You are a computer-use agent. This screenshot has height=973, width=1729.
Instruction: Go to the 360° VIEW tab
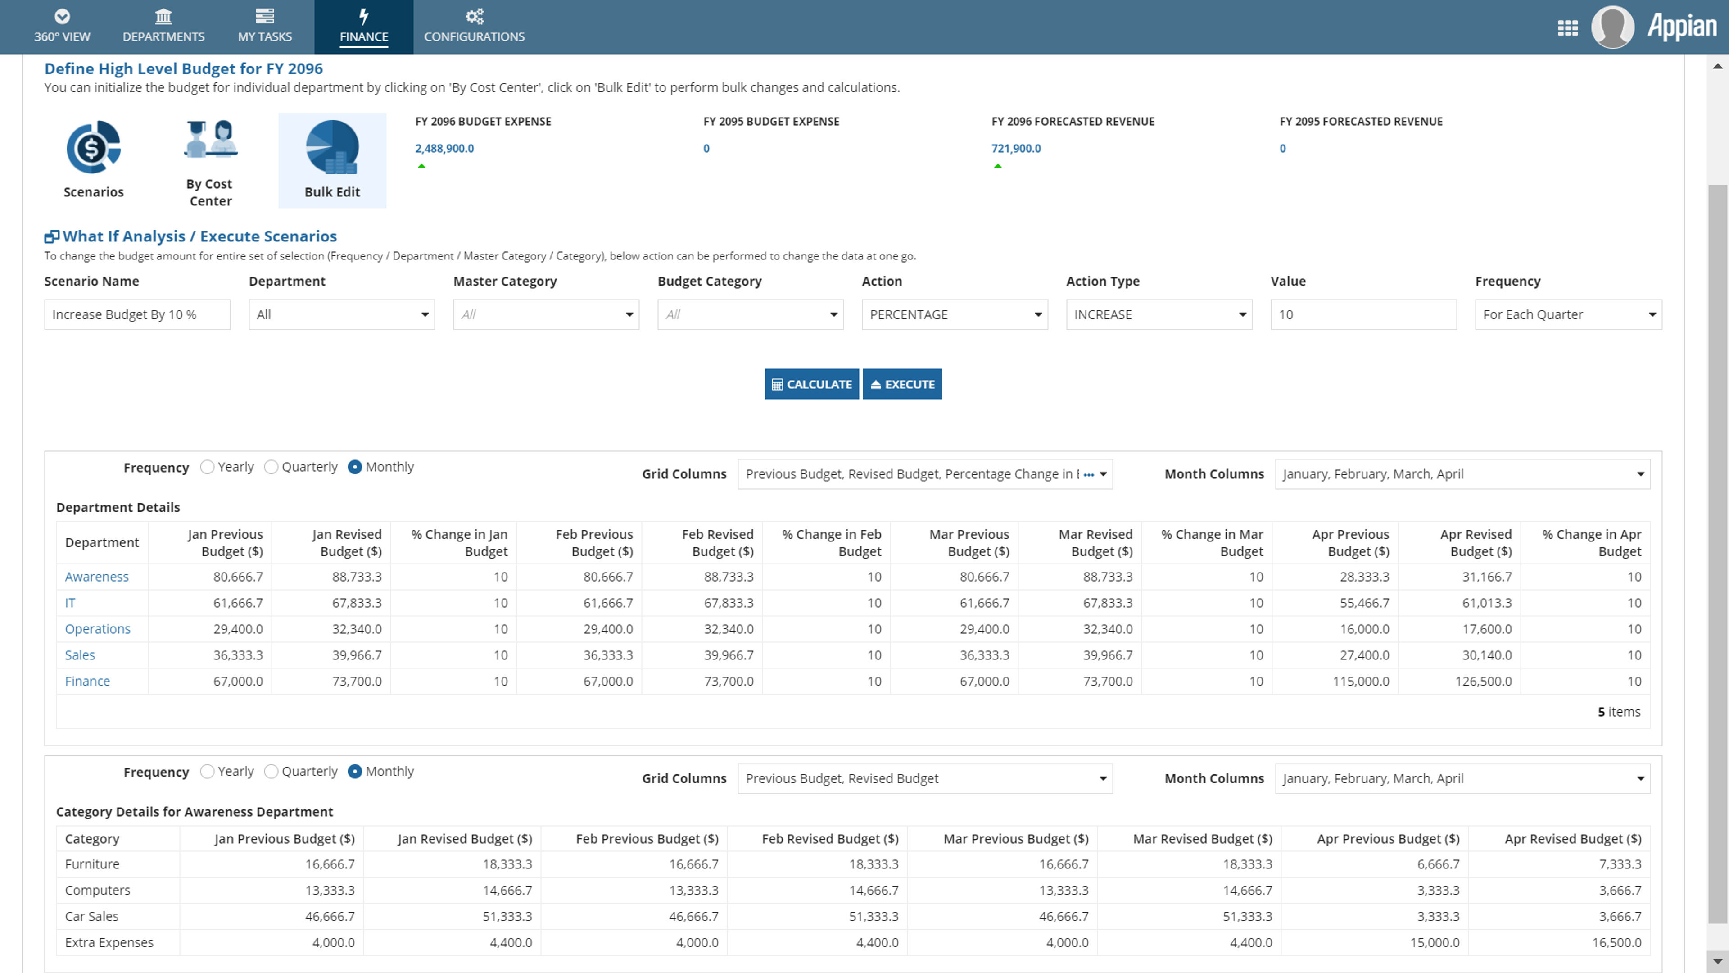tap(62, 27)
